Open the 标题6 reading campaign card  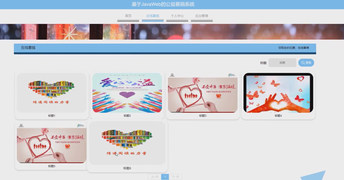[x=127, y=143]
